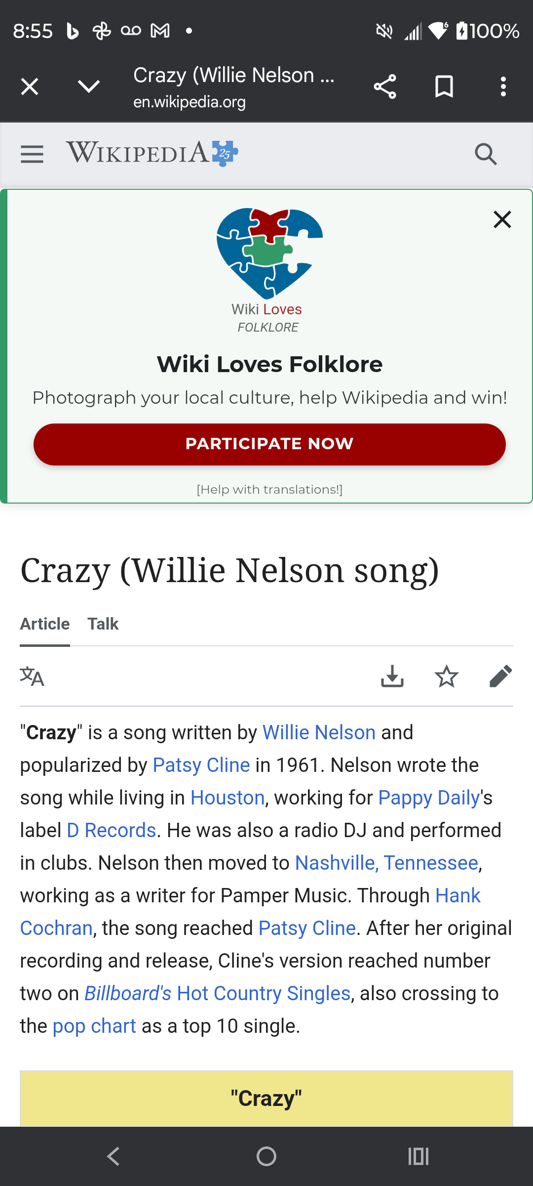Switch to the Talk tab

pos(103,624)
